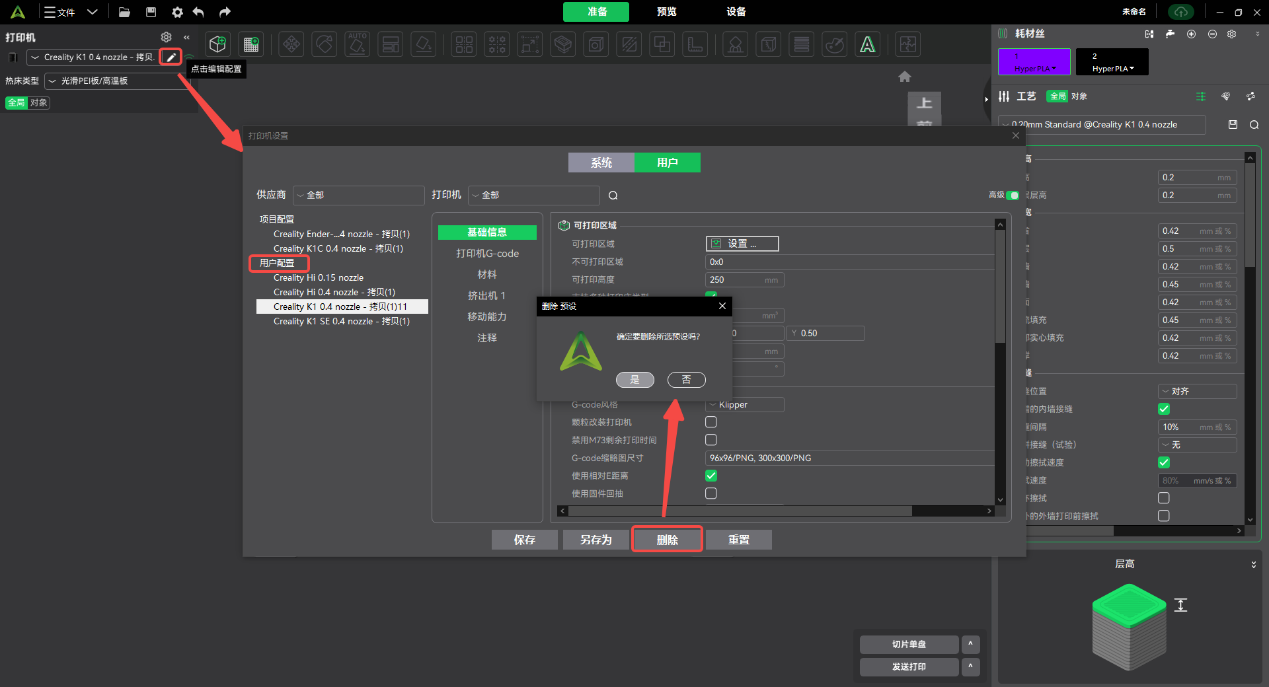1269x687 pixels.
Task: Open preferences gear icon in title bar
Action: (x=177, y=12)
